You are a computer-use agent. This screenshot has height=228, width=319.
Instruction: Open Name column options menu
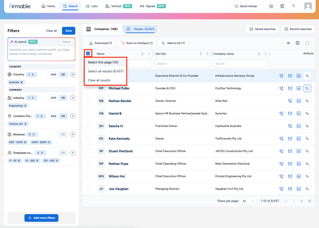[x=149, y=54]
